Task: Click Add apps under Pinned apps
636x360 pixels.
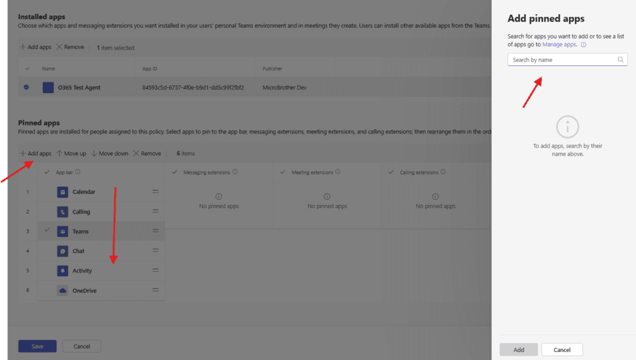Action: pyautogui.click(x=35, y=154)
